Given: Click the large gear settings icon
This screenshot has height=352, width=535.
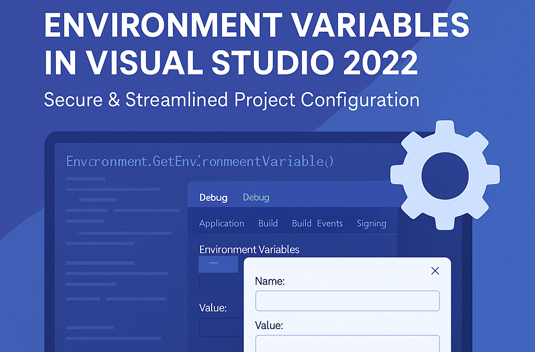Looking at the screenshot, I should [x=445, y=175].
